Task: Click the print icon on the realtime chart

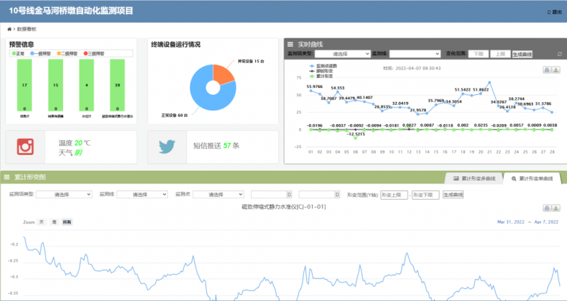Action: (546, 69)
